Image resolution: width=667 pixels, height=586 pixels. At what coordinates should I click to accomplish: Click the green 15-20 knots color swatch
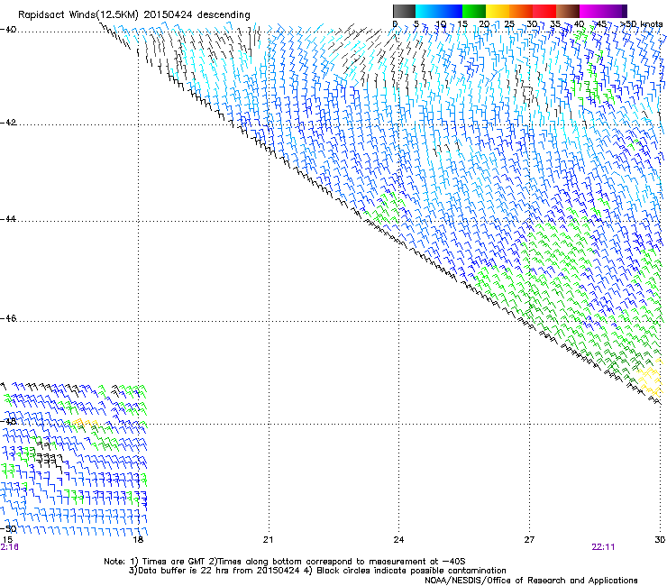[x=474, y=11]
